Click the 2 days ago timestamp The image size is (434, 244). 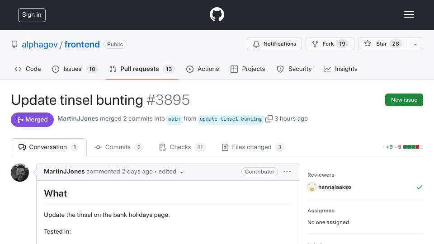pyautogui.click(x=137, y=172)
